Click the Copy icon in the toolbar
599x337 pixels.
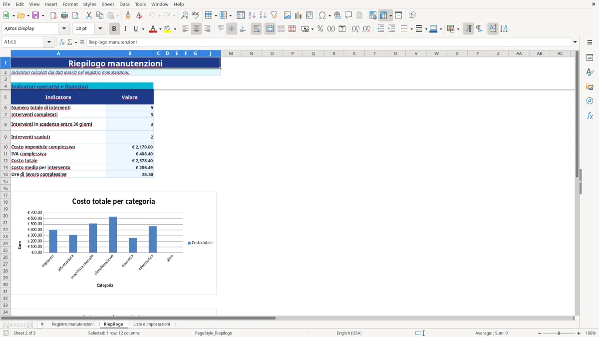pyautogui.click(x=100, y=15)
